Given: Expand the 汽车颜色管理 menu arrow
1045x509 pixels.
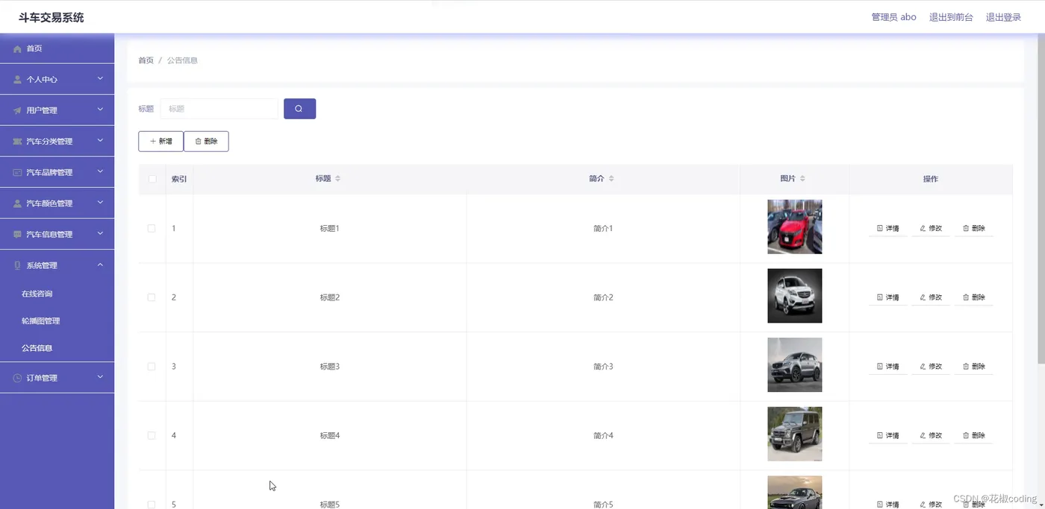Looking at the screenshot, I should tap(100, 202).
